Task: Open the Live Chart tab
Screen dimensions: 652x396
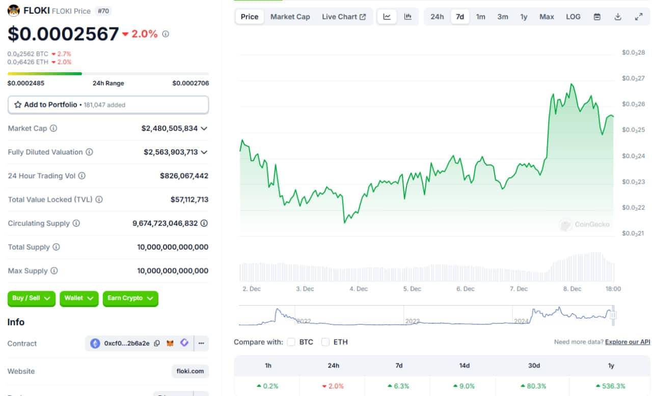Action: tap(344, 17)
